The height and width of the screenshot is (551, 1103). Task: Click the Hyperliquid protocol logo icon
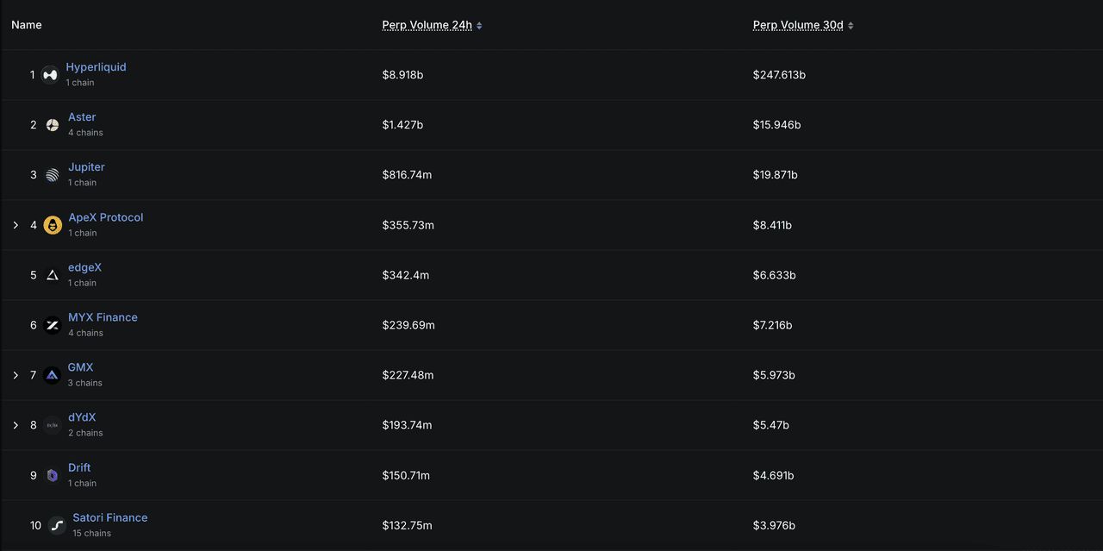coord(50,75)
